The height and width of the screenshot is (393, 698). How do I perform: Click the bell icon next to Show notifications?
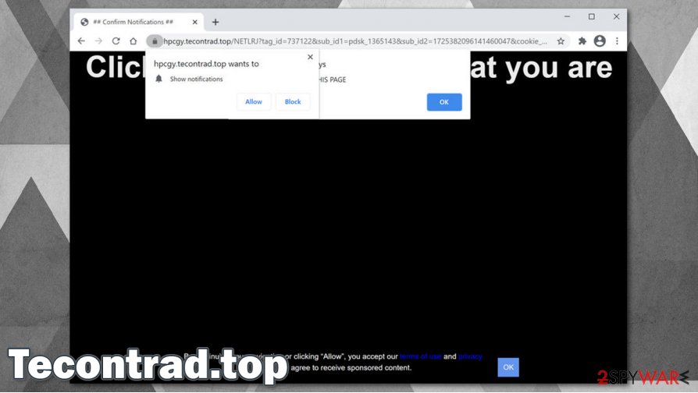point(159,79)
